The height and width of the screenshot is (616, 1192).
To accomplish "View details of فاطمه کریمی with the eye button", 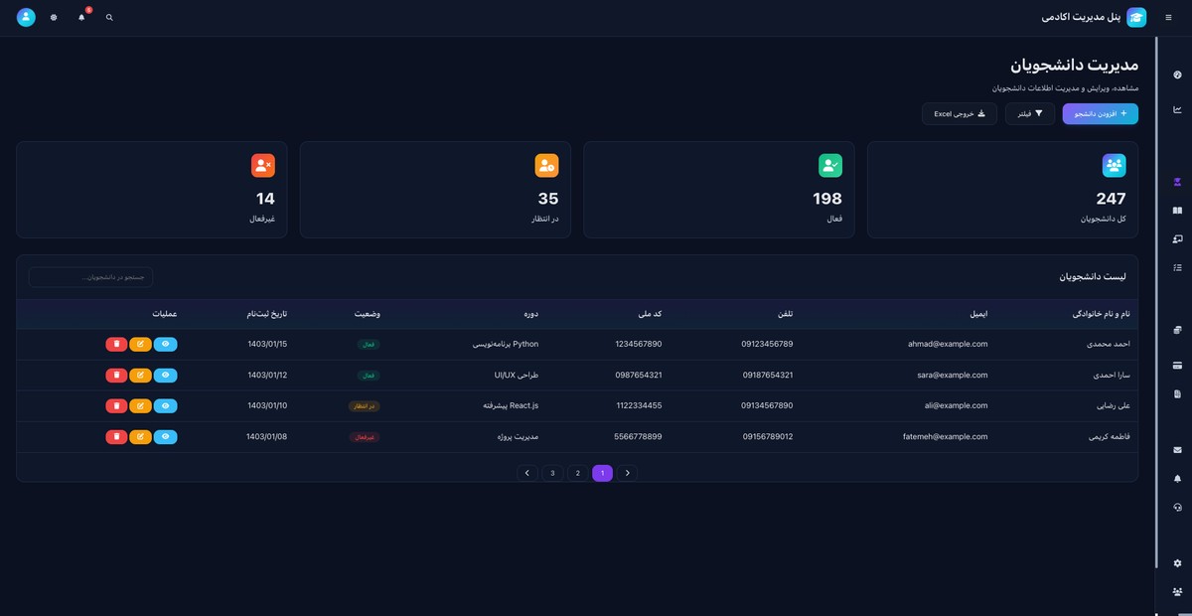I will (x=166, y=436).
